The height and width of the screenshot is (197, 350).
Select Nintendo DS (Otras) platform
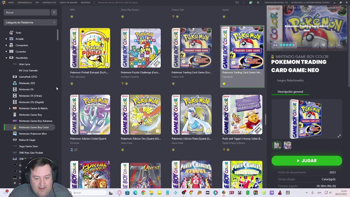(x=30, y=96)
